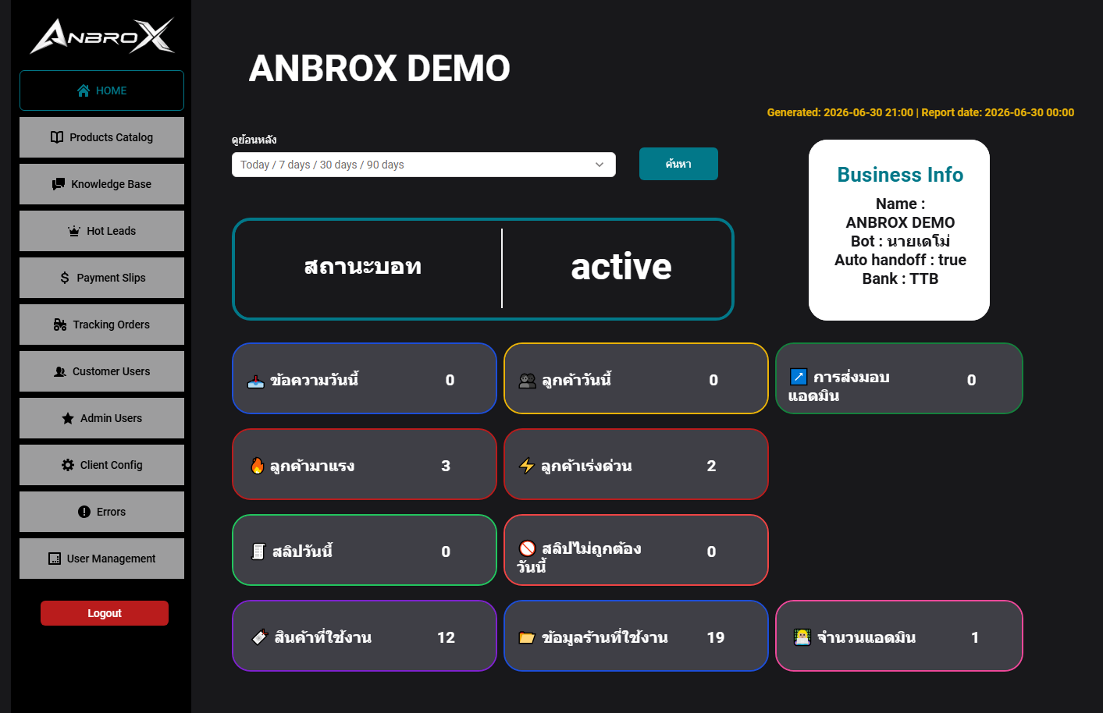Go to Tracking Orders

coord(101,325)
